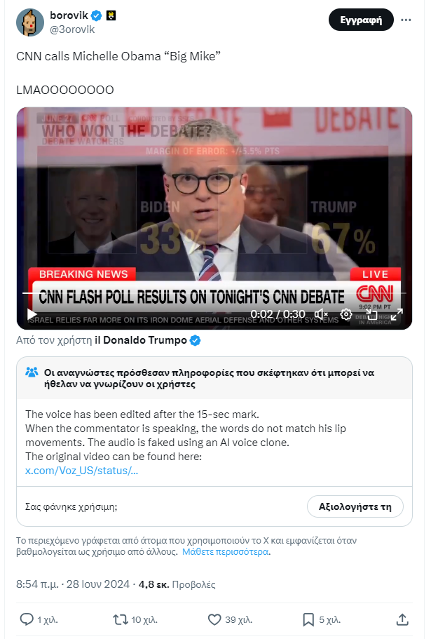The height and width of the screenshot is (639, 431).
Task: Expand the video to fullscreen
Action: click(397, 314)
